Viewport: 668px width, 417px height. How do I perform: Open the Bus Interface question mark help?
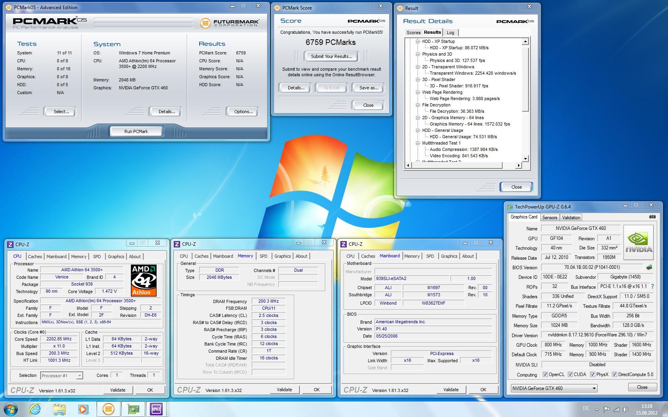[x=652, y=286]
